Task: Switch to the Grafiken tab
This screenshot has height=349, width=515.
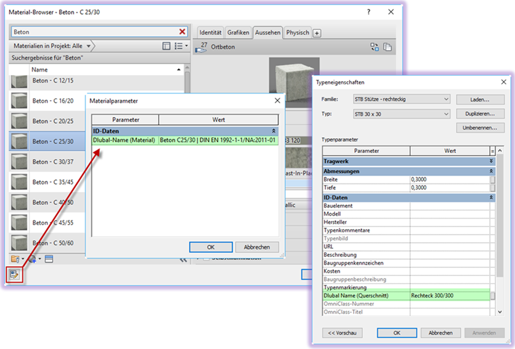Action: [x=238, y=32]
